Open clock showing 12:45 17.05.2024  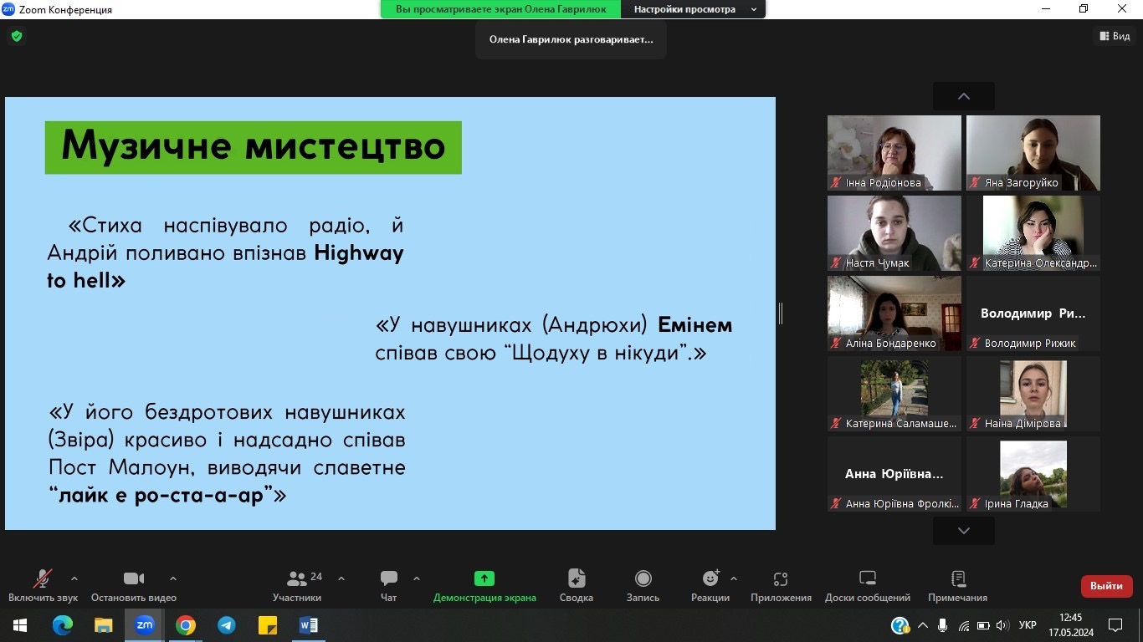[x=1070, y=624]
